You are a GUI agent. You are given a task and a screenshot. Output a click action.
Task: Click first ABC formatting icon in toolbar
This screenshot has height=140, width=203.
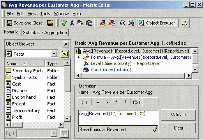[103, 23]
